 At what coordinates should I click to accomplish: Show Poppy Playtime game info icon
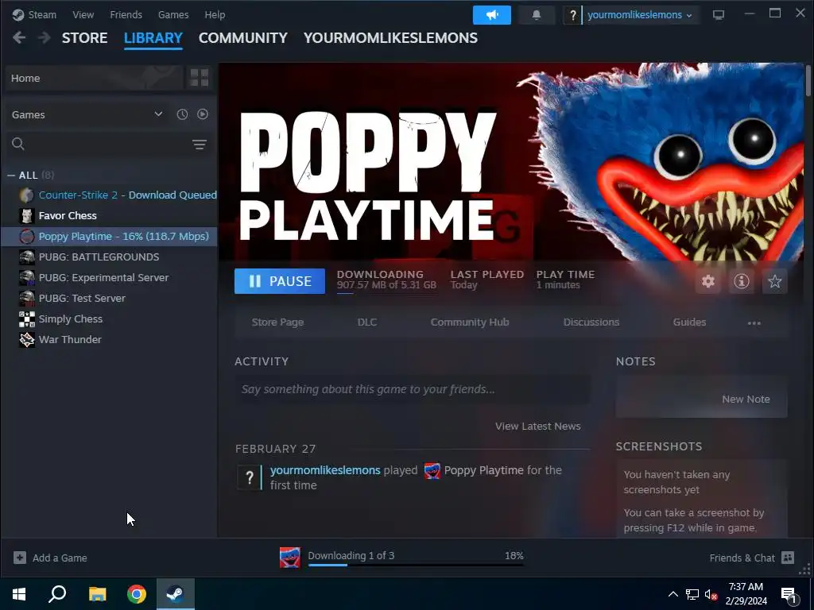click(x=742, y=281)
